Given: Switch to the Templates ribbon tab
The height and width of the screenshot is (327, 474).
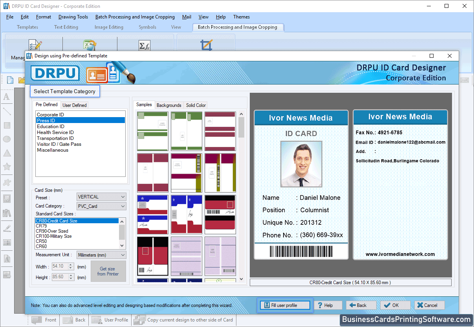Looking at the screenshot, I should (x=27, y=27).
